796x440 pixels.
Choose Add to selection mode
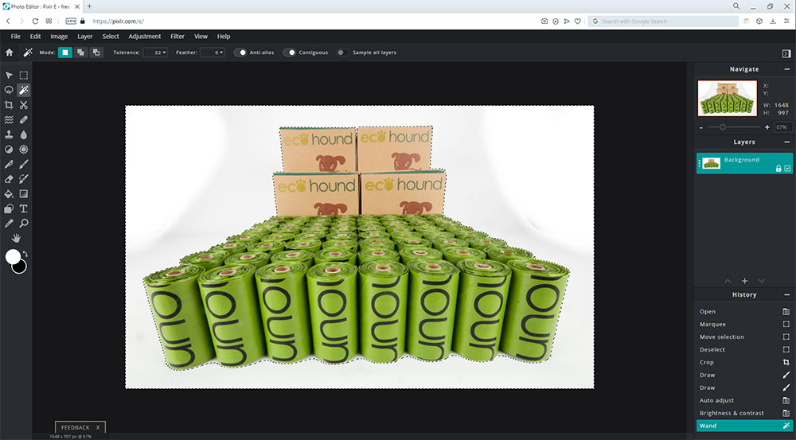tap(80, 53)
